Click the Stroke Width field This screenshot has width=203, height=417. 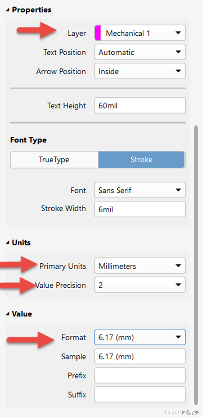pyautogui.click(x=140, y=209)
